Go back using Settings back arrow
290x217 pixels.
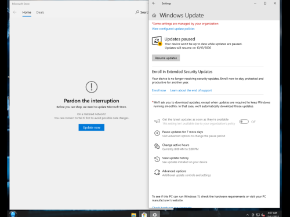(x=154, y=3)
